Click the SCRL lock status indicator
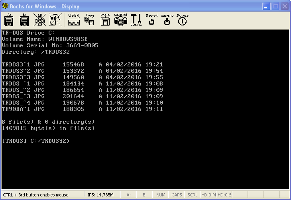This screenshot has height=200, width=291. click(192, 195)
